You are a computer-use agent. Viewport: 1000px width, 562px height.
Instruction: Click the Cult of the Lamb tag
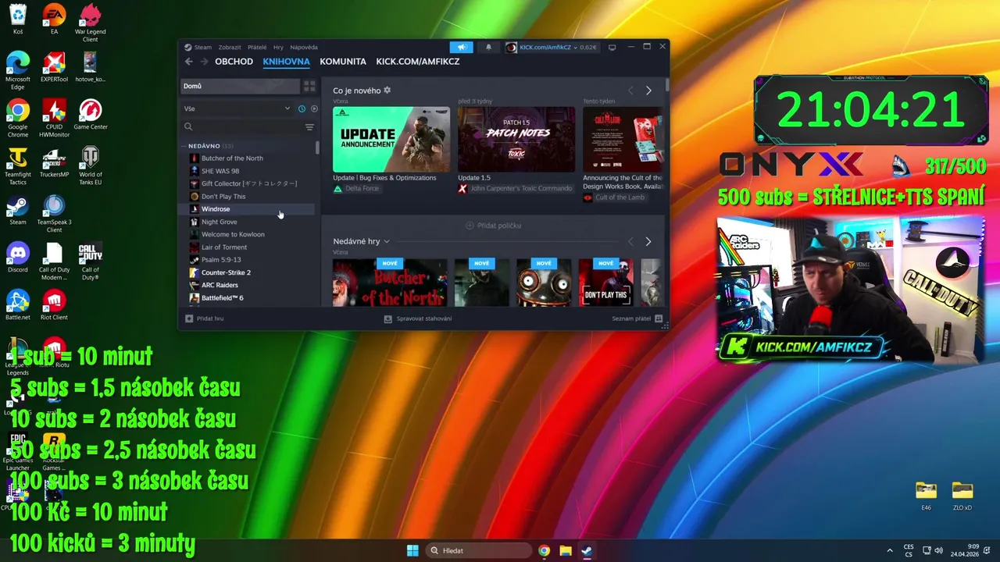(614, 197)
